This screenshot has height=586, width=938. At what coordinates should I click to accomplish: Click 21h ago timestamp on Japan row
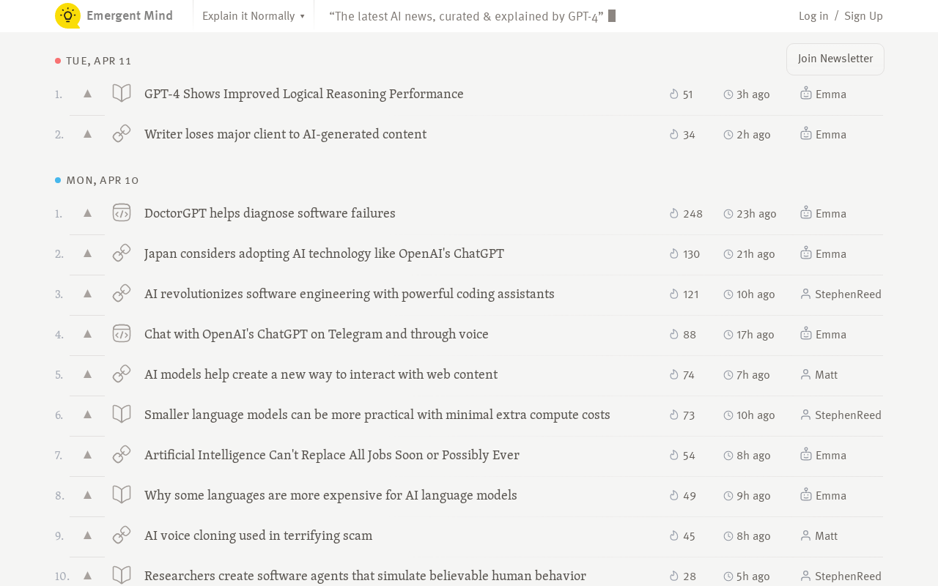click(x=750, y=254)
